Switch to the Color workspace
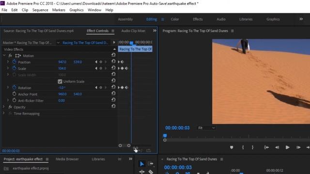The width and height of the screenshot is (310, 174). pyautogui.click(x=175, y=19)
